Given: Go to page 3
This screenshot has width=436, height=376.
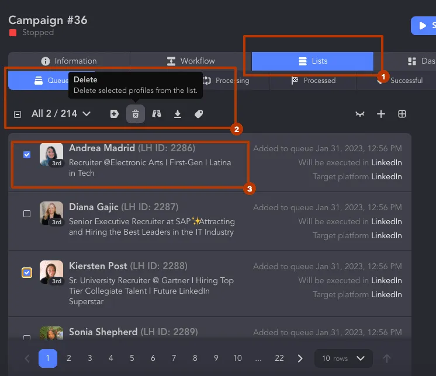Looking at the screenshot, I should pyautogui.click(x=90, y=358).
